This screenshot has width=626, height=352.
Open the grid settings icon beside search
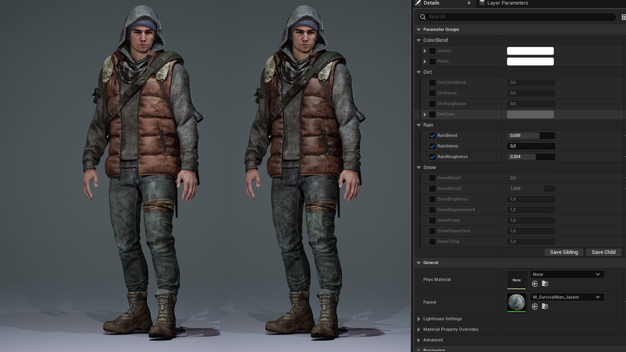624,17
